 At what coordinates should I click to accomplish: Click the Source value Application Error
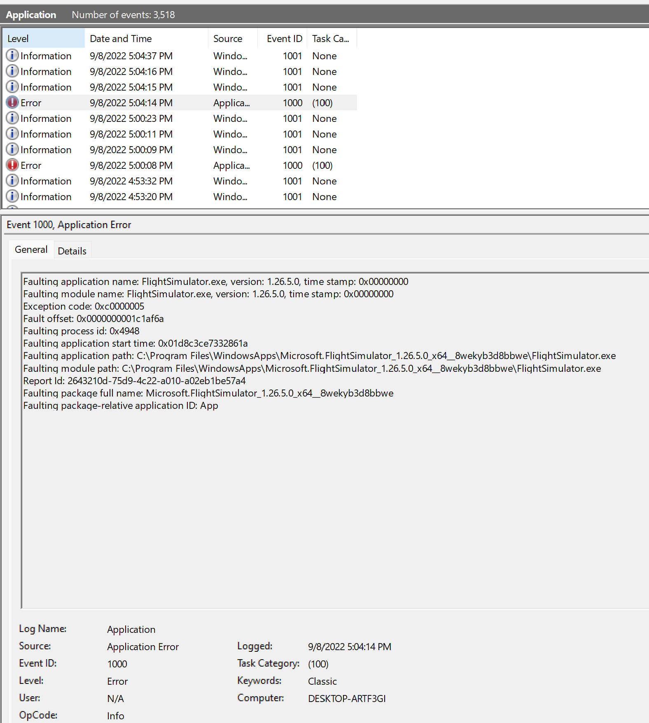(x=143, y=647)
